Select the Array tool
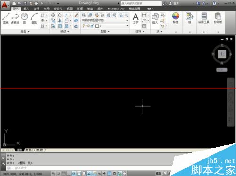The height and width of the screenshot is (176, 236). (x=67, y=26)
